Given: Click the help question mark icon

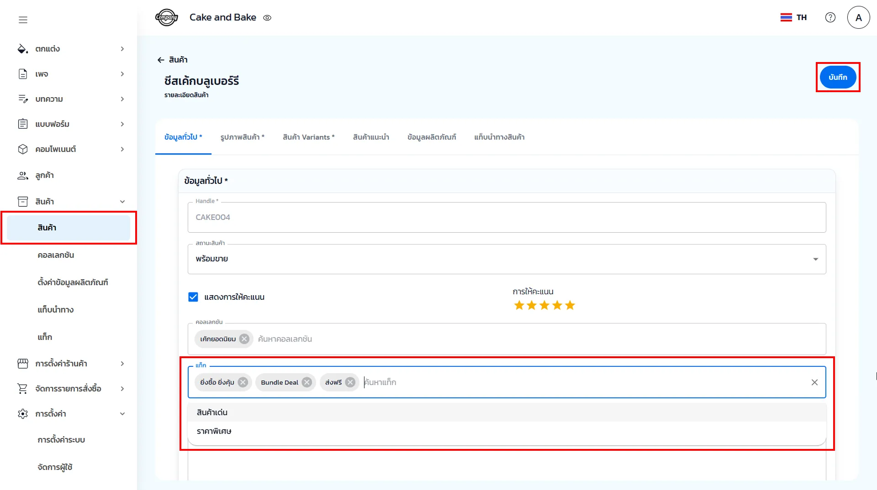Looking at the screenshot, I should pyautogui.click(x=830, y=17).
